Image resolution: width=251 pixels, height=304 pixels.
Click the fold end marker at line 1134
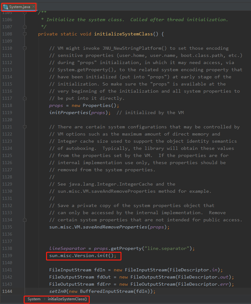click(25, 220)
